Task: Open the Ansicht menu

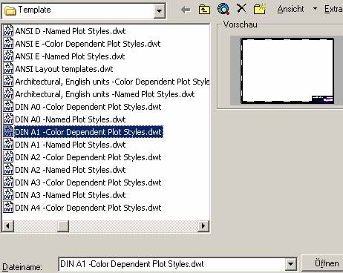Action: pos(290,9)
